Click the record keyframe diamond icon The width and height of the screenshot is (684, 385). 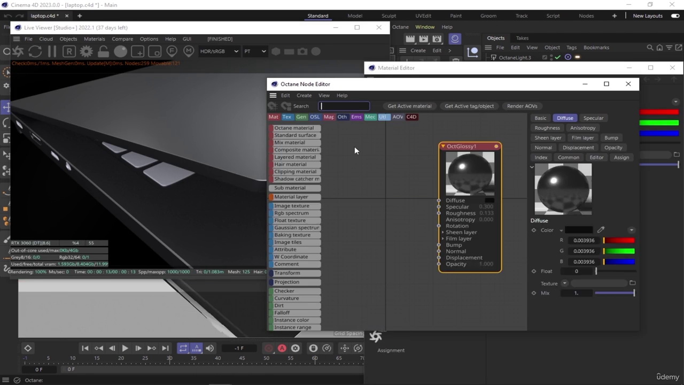(x=28, y=348)
